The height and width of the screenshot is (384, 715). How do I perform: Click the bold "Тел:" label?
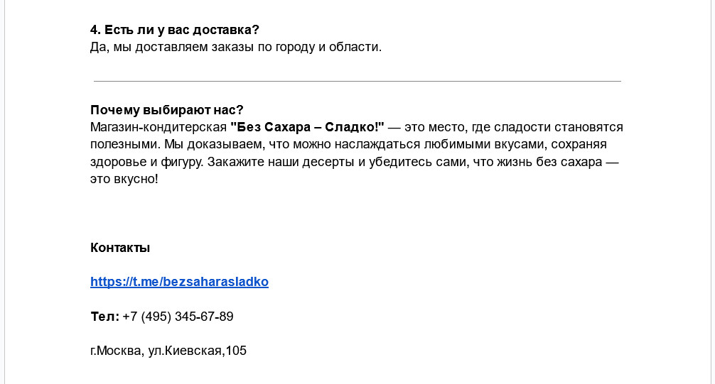(105, 317)
